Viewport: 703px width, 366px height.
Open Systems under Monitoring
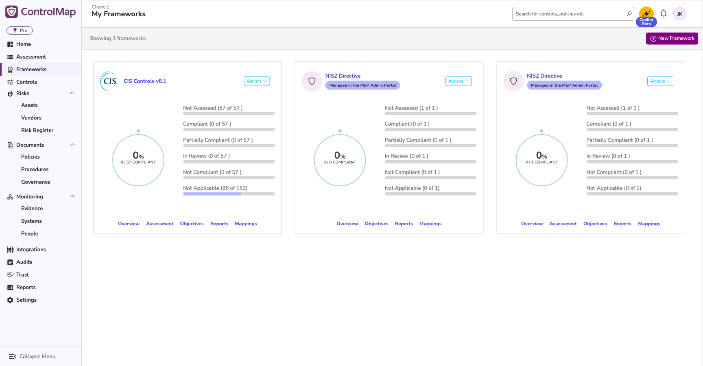[32, 221]
